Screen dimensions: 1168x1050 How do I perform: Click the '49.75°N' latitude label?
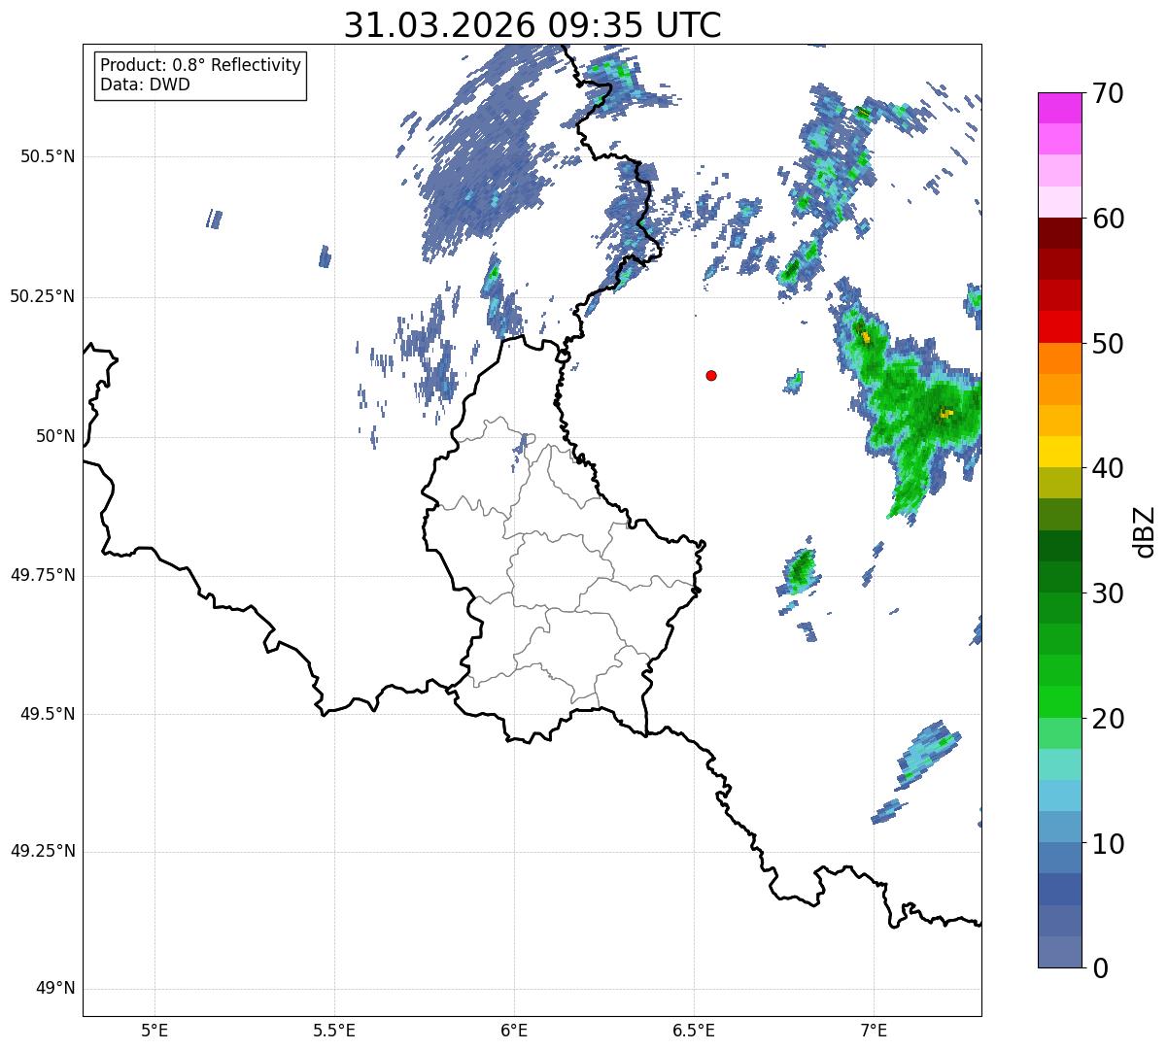click(x=43, y=575)
